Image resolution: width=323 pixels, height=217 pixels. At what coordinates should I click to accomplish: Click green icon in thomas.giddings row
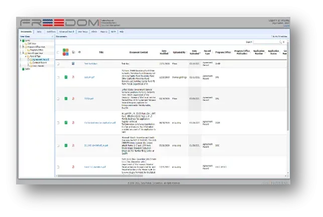(x=66, y=77)
